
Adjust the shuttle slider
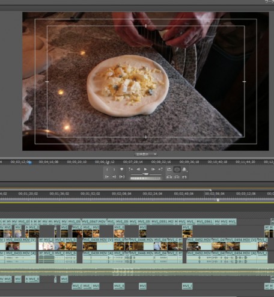(146, 174)
